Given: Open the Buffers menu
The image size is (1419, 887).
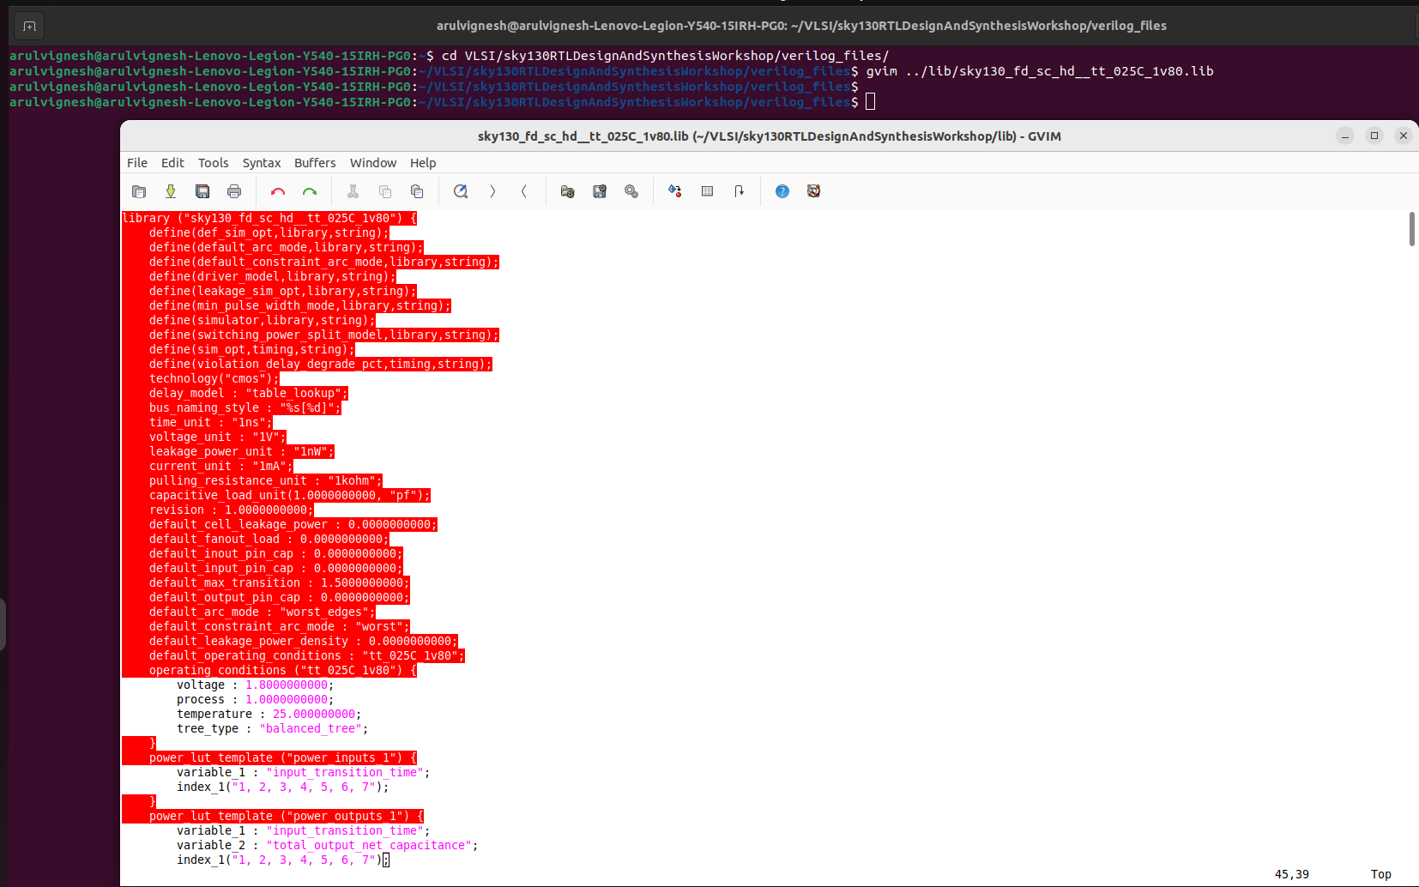Looking at the screenshot, I should point(314,162).
